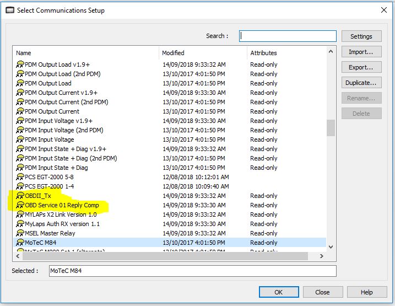This screenshot has height=306, width=395.
Task: Click the icon beside OBDII_Tx
Action: click(x=20, y=196)
